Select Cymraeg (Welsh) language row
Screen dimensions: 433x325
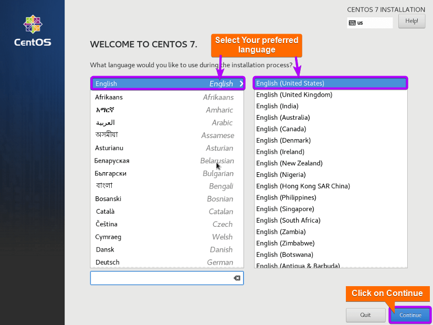pyautogui.click(x=167, y=237)
